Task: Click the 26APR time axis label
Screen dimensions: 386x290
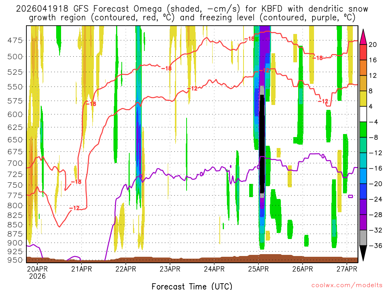Action: pyautogui.click(x=303, y=269)
